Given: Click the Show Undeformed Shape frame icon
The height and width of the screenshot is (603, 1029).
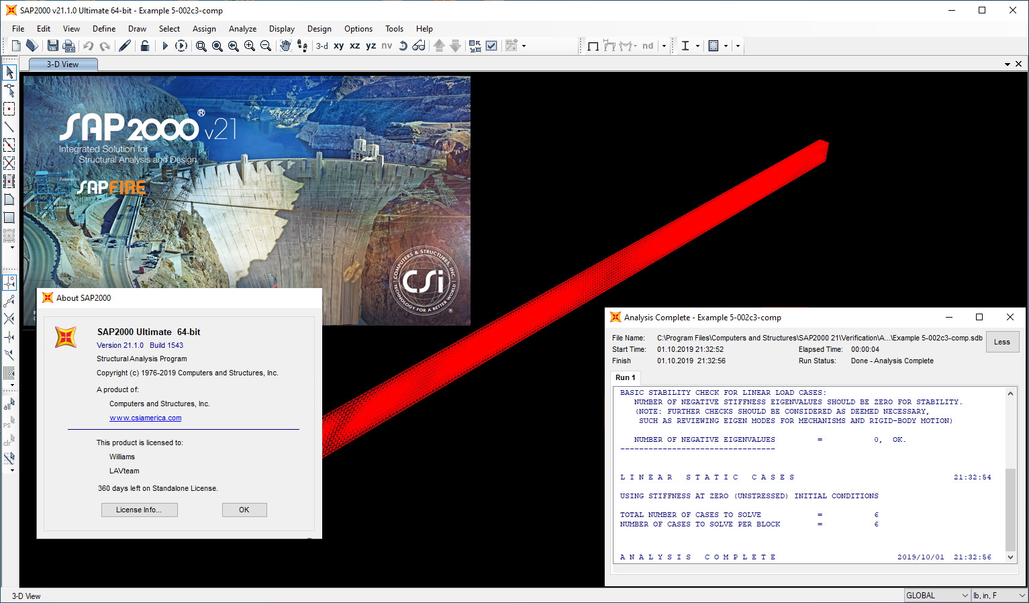Looking at the screenshot, I should click(593, 46).
